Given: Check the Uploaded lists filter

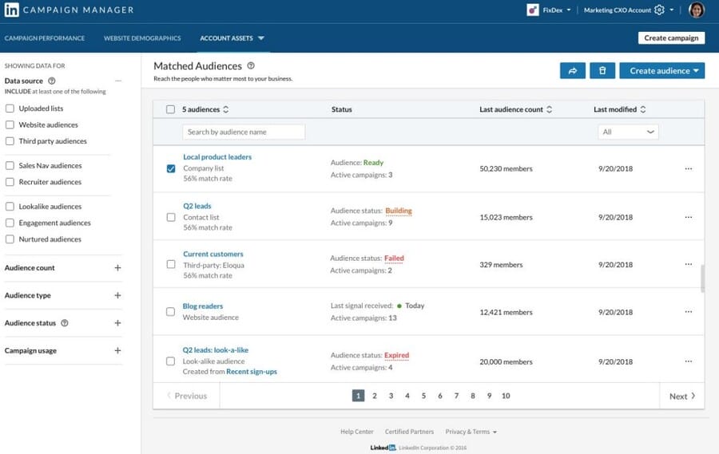Looking at the screenshot, I should [10, 109].
